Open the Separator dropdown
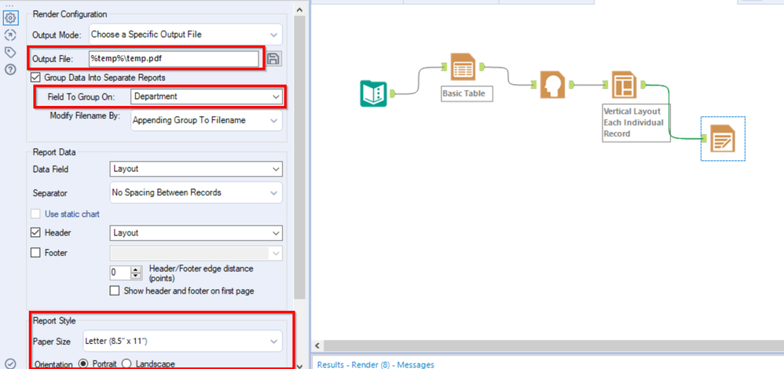This screenshot has width=784, height=369. 196,192
